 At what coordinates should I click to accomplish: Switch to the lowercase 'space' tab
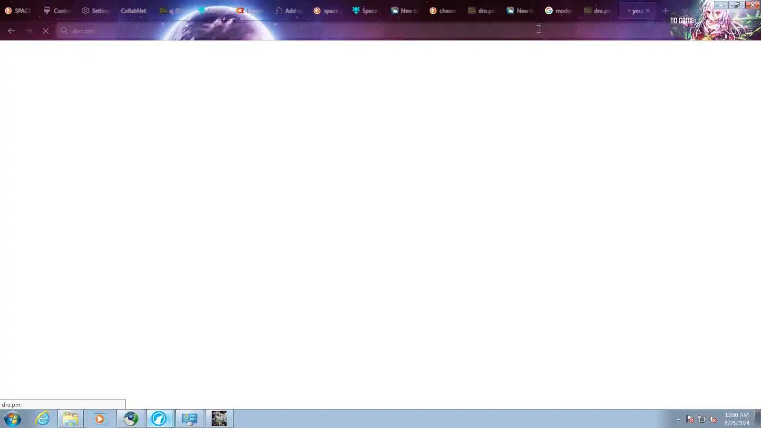point(327,10)
